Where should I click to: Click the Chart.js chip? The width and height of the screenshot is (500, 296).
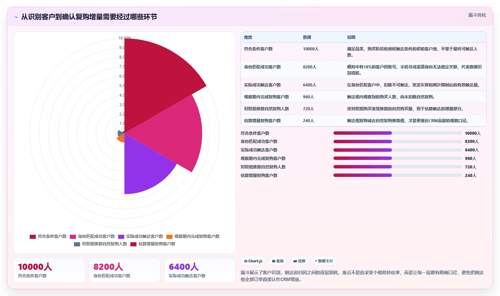click(x=253, y=261)
